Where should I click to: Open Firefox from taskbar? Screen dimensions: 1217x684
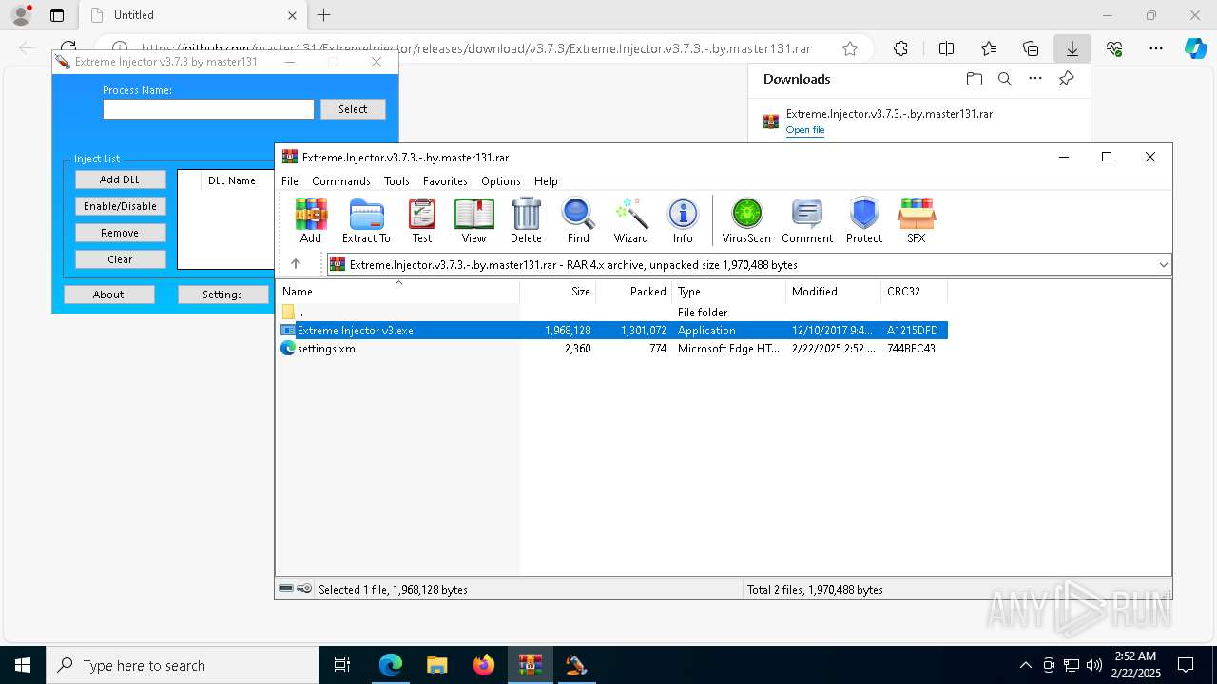484,665
